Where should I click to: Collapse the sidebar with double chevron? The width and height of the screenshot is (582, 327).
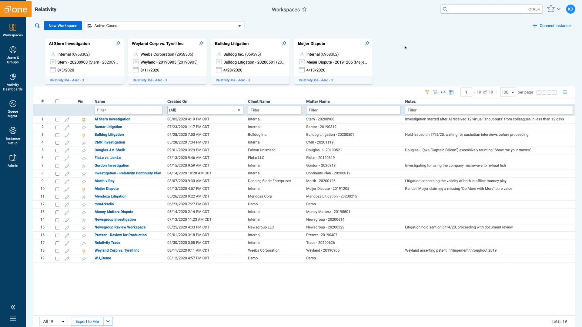[13, 307]
